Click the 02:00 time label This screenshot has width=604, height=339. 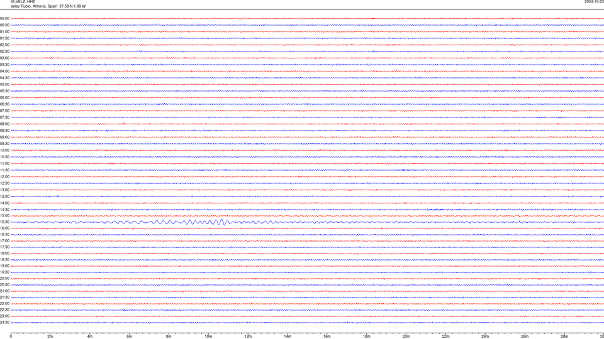(x=4, y=45)
